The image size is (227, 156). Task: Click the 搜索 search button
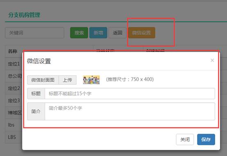pos(79,33)
